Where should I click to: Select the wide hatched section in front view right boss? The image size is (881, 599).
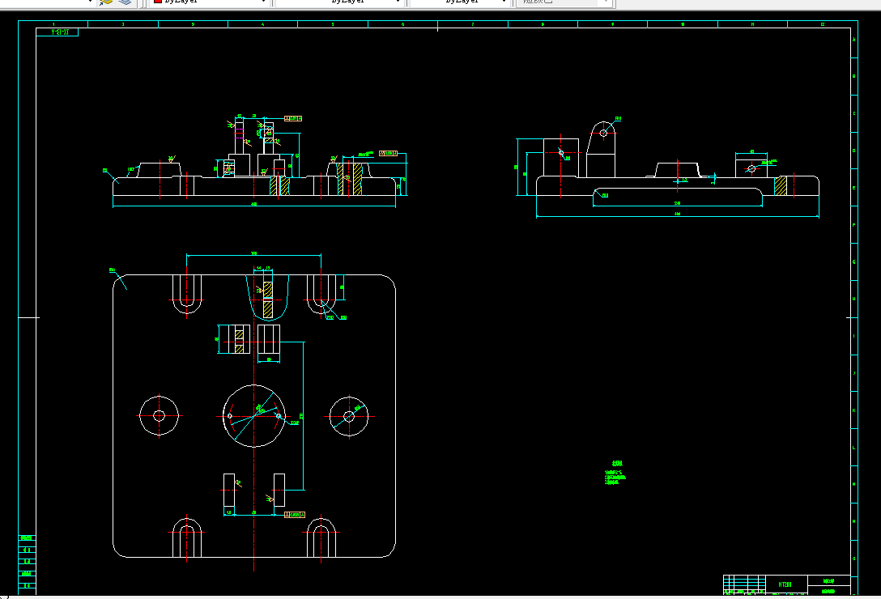click(357, 179)
